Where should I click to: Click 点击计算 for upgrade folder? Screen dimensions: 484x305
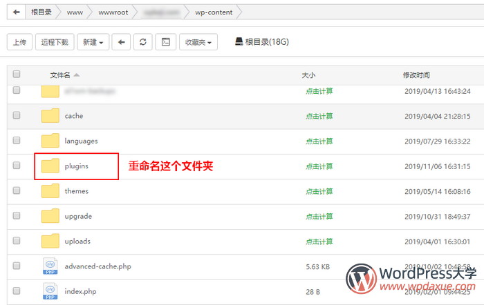tap(319, 217)
